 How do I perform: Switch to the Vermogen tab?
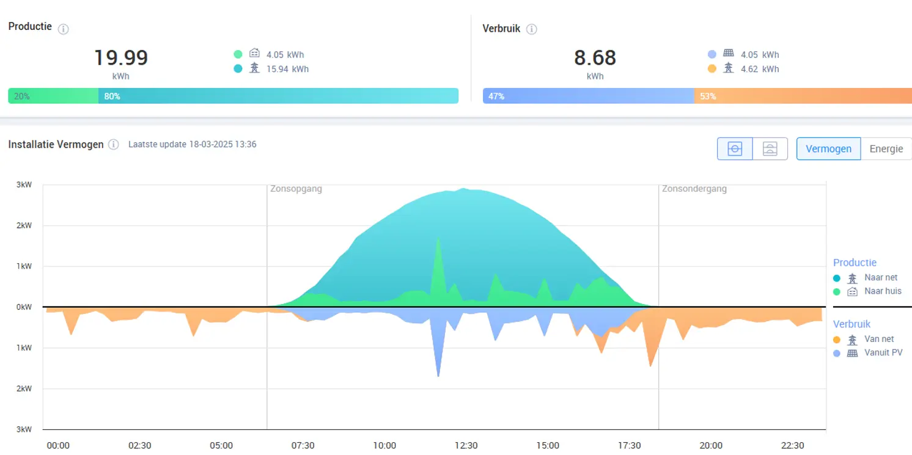click(828, 149)
